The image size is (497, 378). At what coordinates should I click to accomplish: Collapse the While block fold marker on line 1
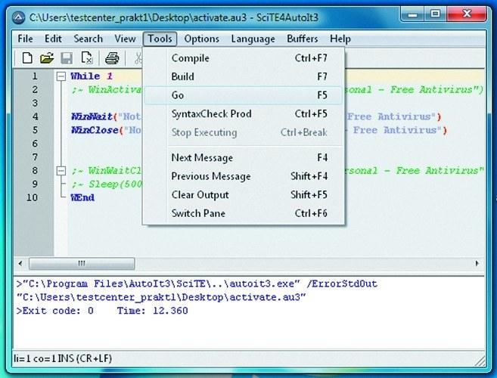61,76
